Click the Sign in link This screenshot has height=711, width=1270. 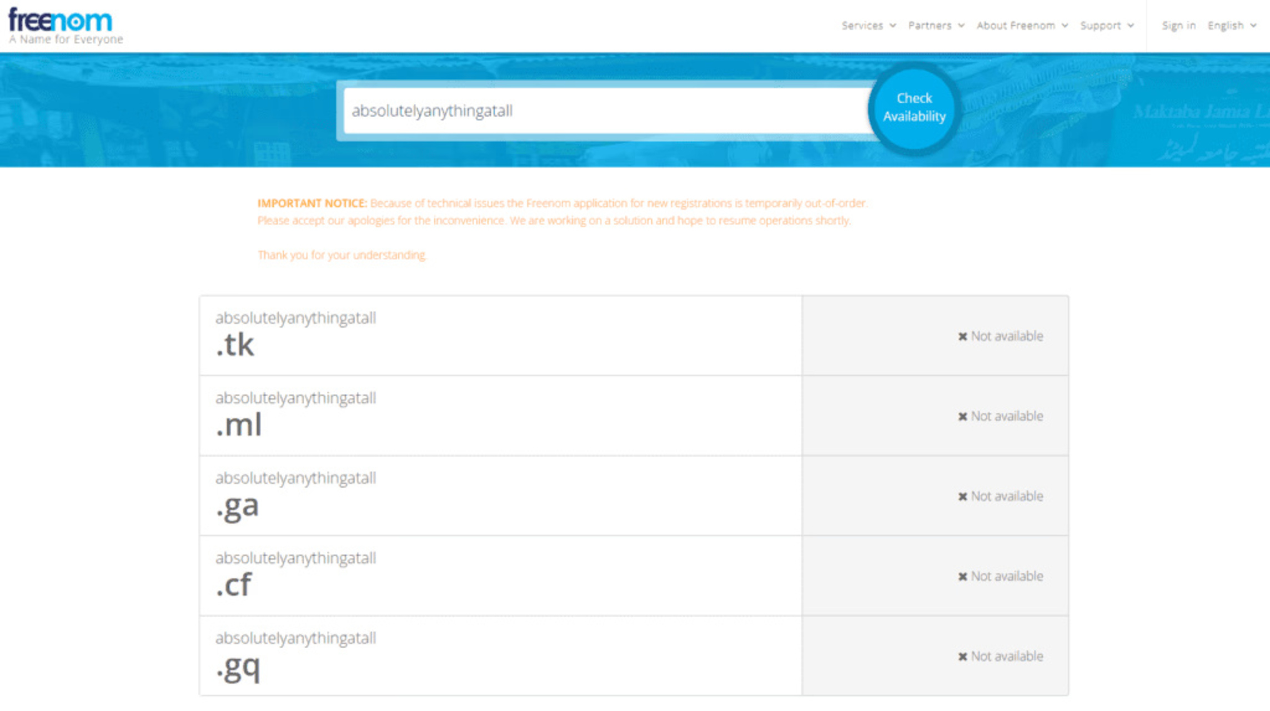click(1178, 26)
